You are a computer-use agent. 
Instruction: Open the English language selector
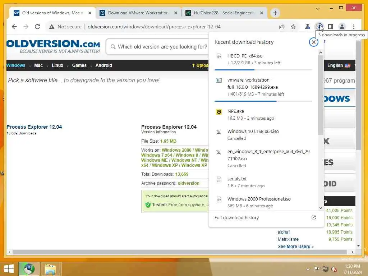pos(339,65)
